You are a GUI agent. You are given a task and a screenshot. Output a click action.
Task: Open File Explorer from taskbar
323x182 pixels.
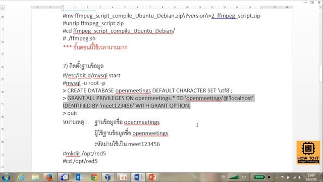pyautogui.click(x=35, y=177)
